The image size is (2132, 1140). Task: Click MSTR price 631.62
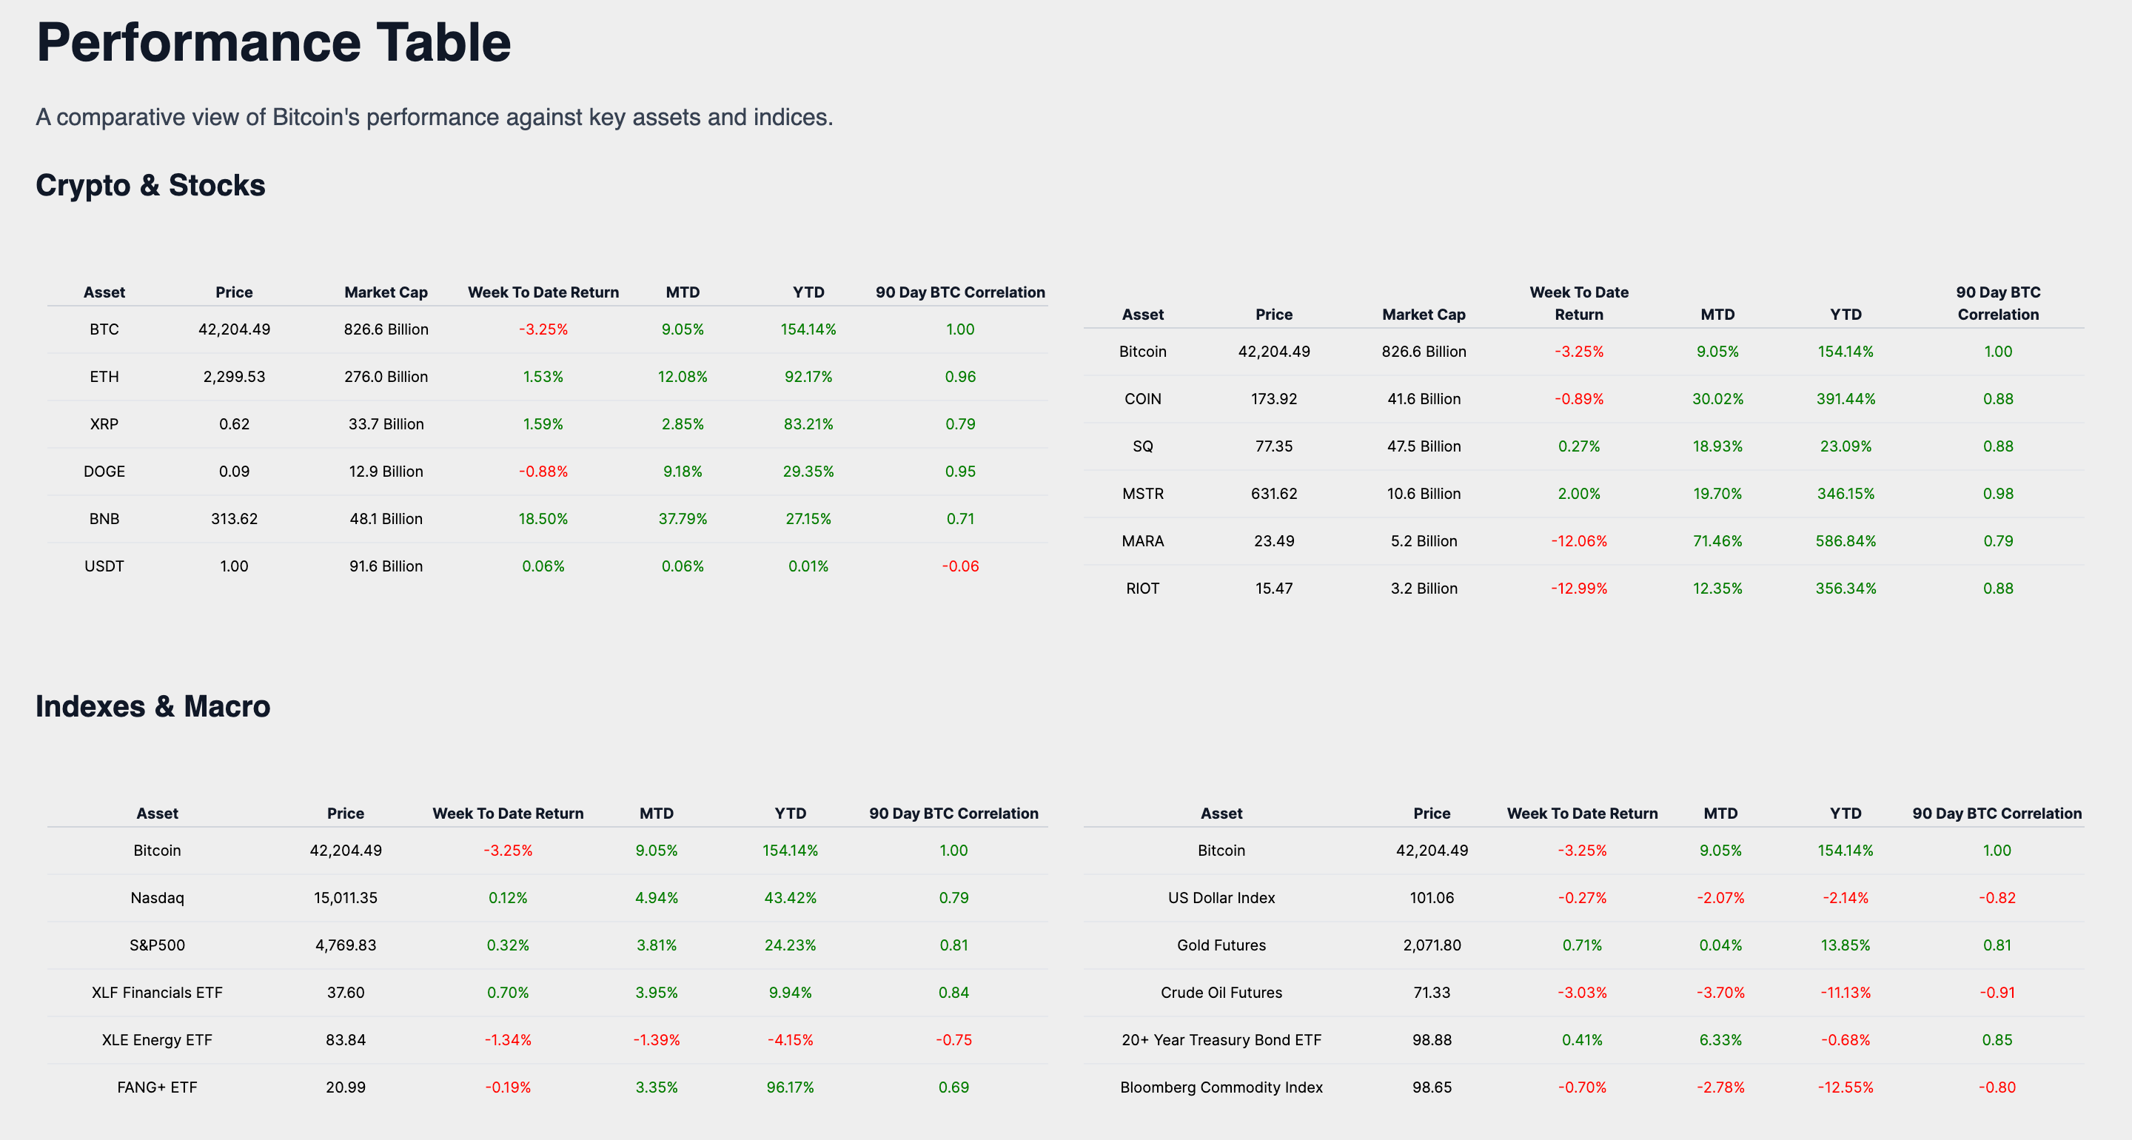[x=1274, y=494]
